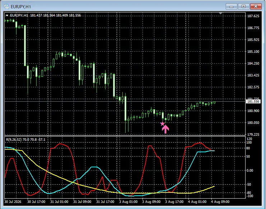Click the horizontal current price line

pos(125,101)
